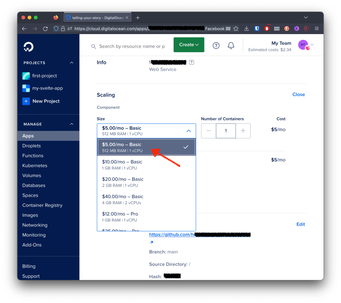Viewport: 341px width, 303px height.
Task: Open Droplets in sidebar
Action: (x=31, y=146)
